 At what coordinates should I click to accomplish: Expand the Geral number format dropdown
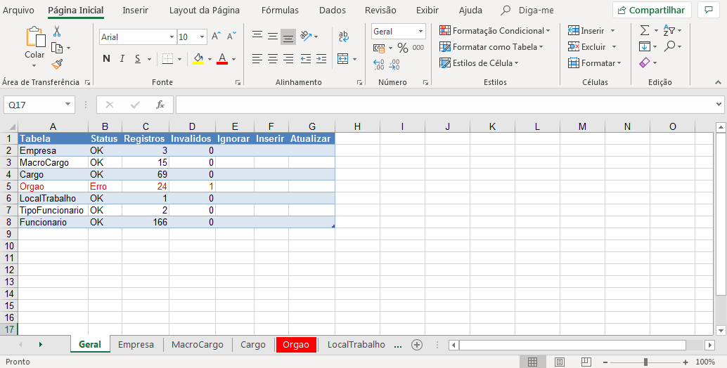pos(420,32)
